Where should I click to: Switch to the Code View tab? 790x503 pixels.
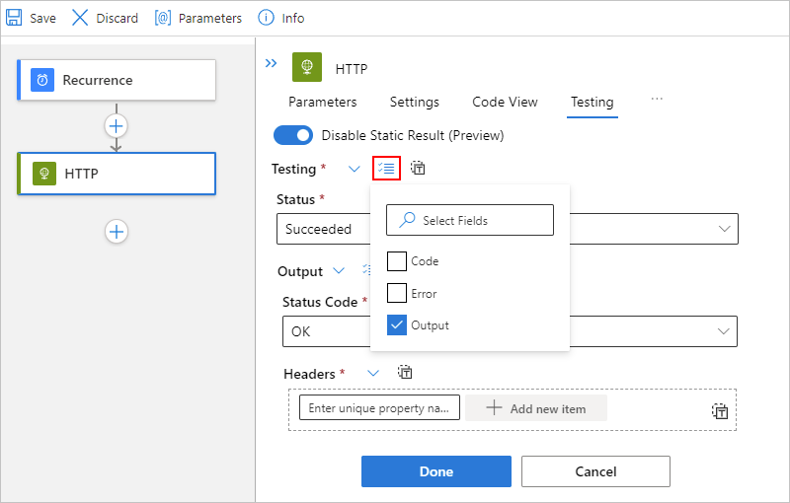tap(505, 102)
